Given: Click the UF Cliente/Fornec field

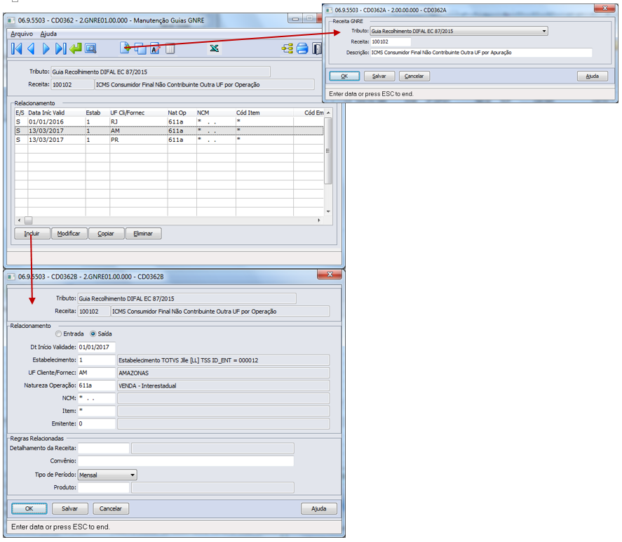Looking at the screenshot, I should tap(96, 373).
